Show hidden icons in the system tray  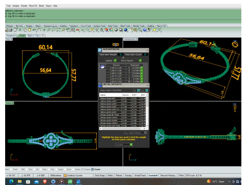point(229,181)
